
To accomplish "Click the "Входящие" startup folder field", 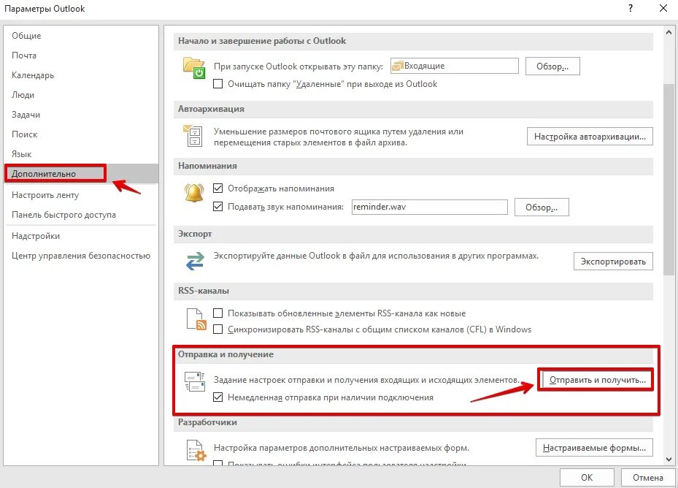I will (x=454, y=66).
